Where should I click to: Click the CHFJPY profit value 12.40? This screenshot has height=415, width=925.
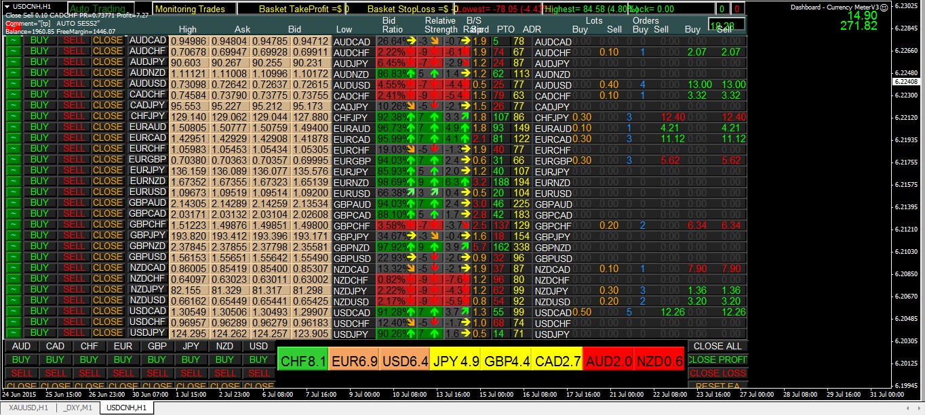pyautogui.click(x=673, y=118)
